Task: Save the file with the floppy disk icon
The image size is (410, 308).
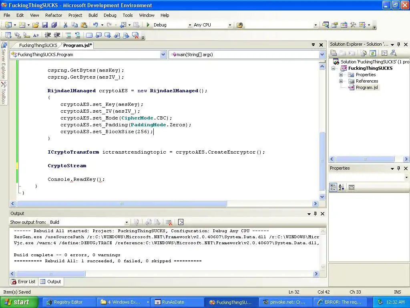Action: pos(45,25)
